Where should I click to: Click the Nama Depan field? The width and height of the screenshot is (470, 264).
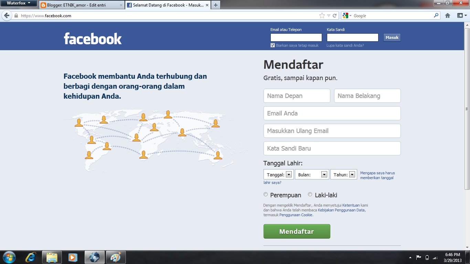tap(297, 96)
